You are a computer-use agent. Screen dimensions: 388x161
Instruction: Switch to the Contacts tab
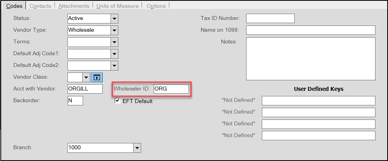(40, 6)
